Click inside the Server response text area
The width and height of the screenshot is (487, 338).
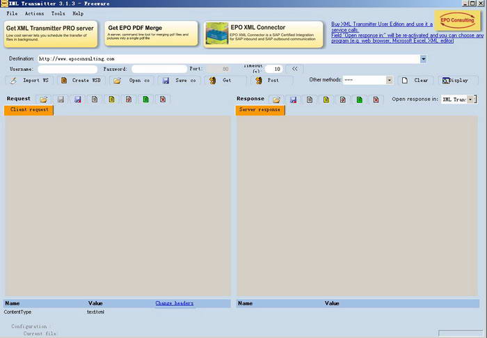click(x=357, y=206)
